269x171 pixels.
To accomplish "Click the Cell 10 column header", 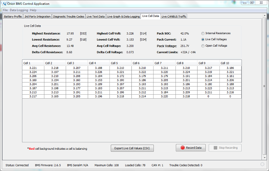I will click(x=230, y=63).
